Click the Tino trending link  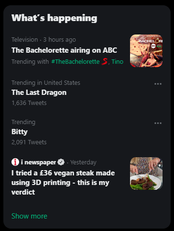117,62
